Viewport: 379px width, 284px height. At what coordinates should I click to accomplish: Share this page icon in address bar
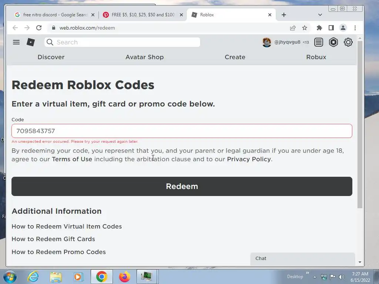pyautogui.click(x=293, y=28)
